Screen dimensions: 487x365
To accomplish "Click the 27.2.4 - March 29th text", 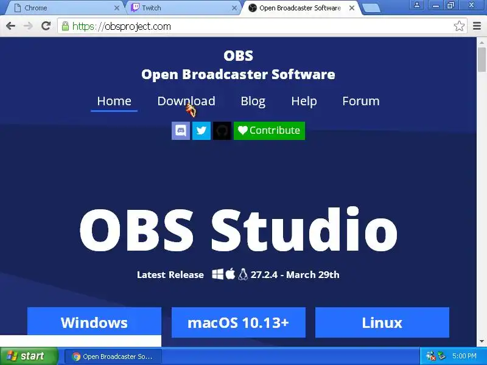I will point(295,275).
